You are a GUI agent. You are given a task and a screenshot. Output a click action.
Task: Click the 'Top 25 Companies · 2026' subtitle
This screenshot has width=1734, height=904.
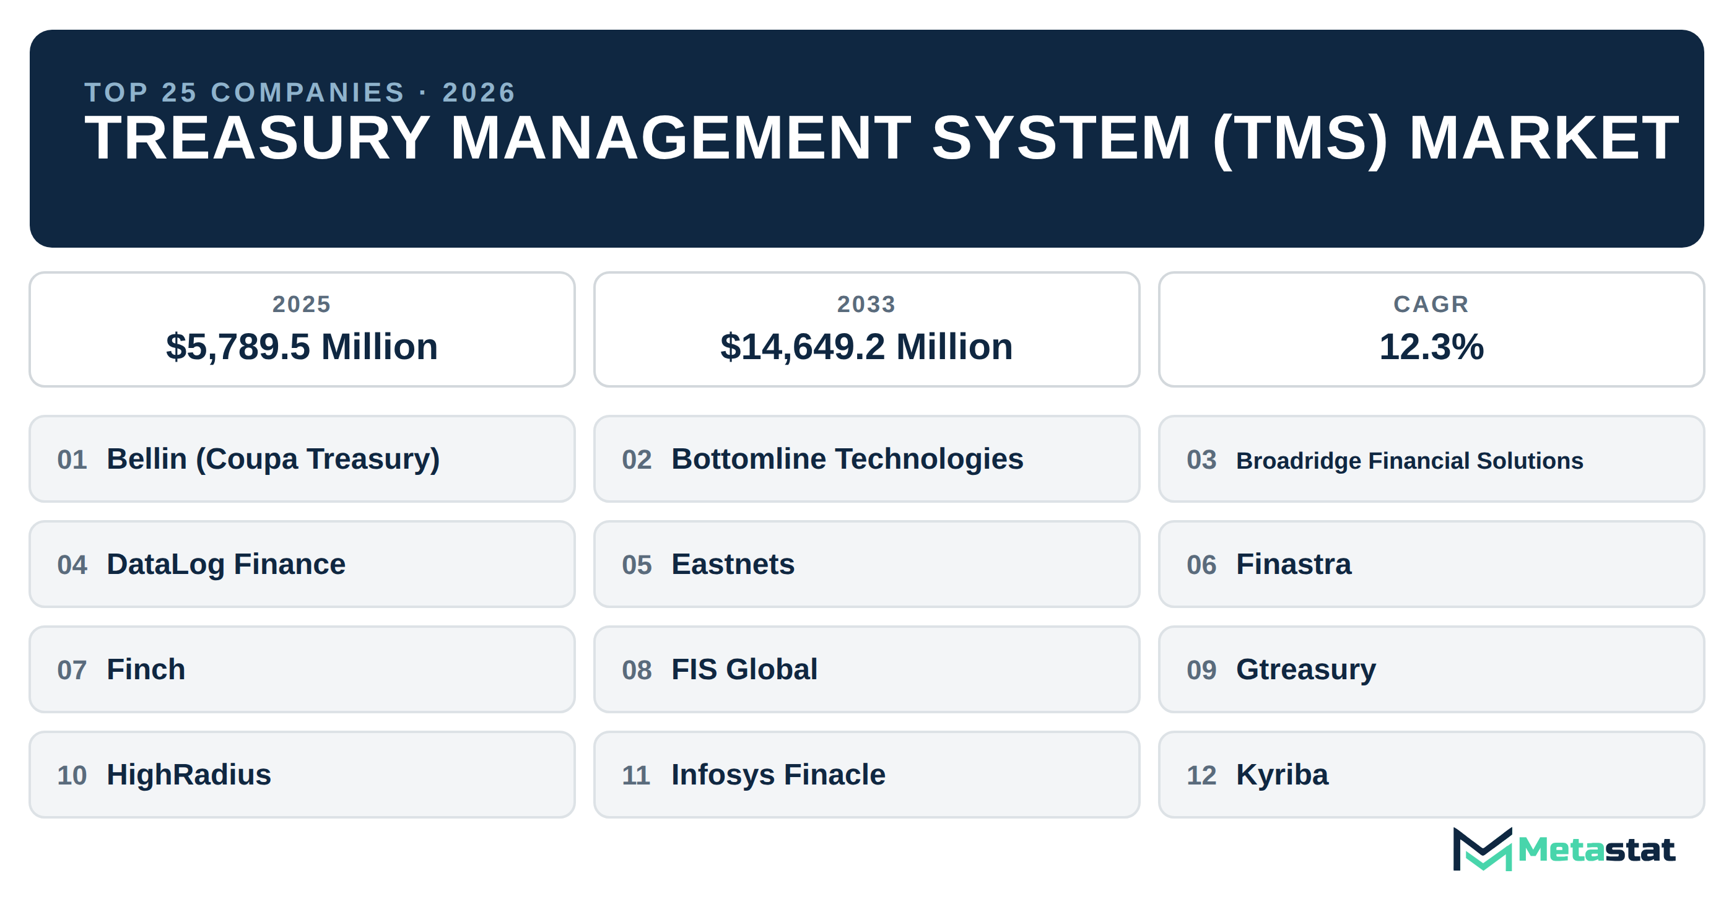(x=300, y=92)
